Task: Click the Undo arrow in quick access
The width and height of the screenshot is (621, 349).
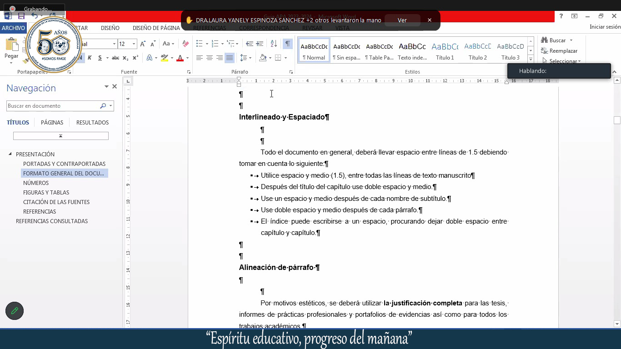Action: coord(34,16)
